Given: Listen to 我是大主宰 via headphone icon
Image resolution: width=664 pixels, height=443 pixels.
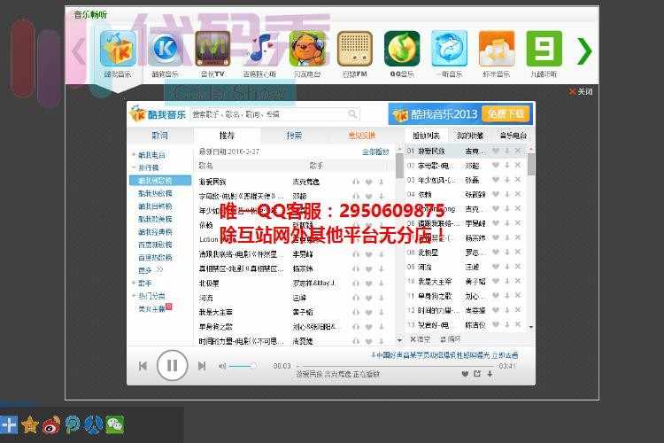Looking at the screenshot, I should click(356, 312).
